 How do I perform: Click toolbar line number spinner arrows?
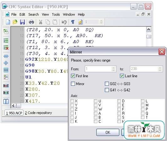point(101,22)
